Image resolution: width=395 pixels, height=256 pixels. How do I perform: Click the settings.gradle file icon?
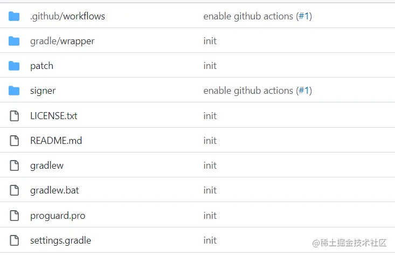coord(14,240)
